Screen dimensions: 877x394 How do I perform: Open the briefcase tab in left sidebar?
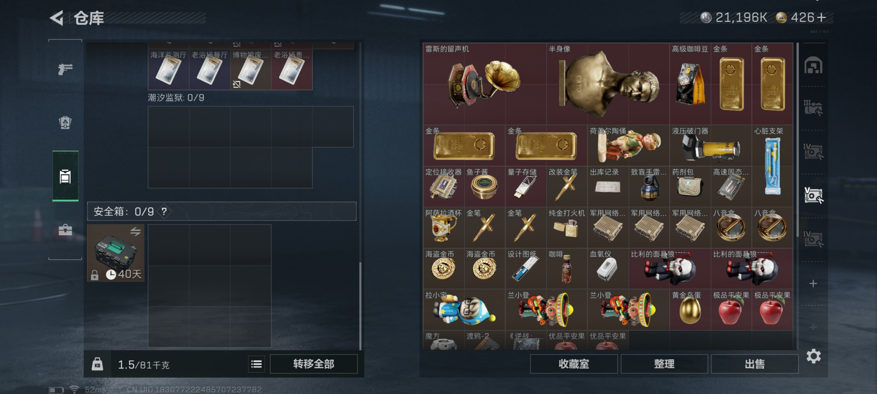pyautogui.click(x=65, y=230)
